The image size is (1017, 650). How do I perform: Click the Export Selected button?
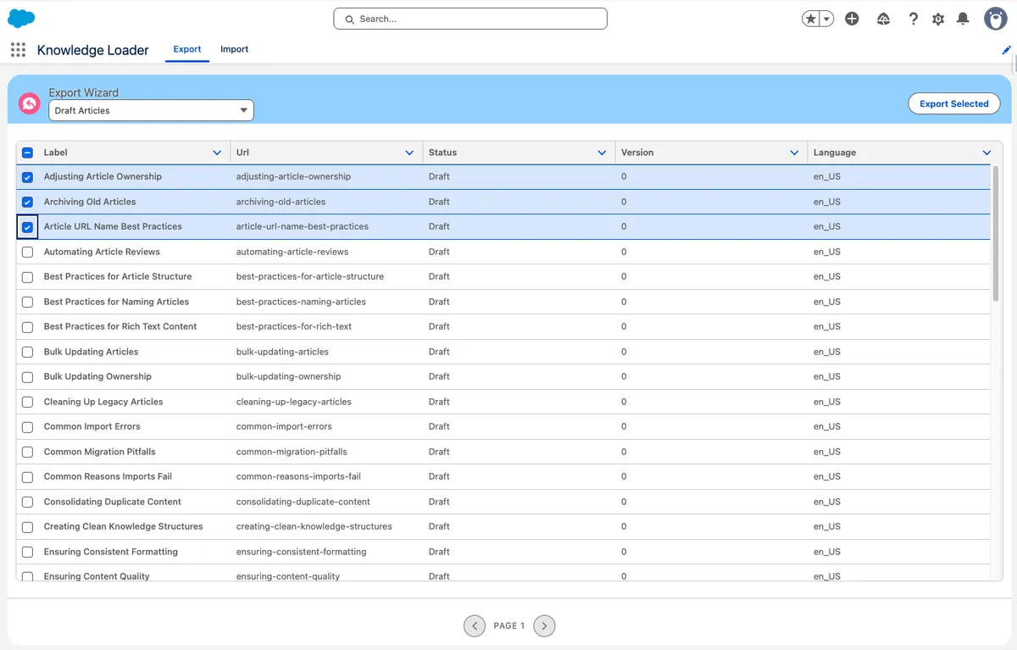coord(954,103)
